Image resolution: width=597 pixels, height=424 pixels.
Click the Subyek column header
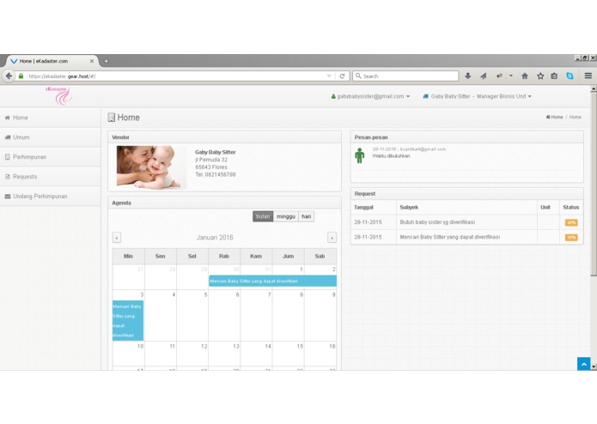click(x=409, y=207)
